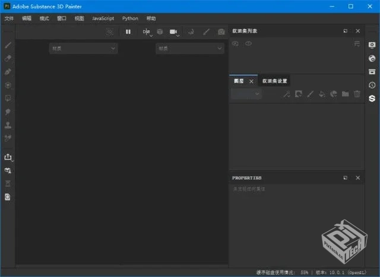
Task: Expand the symmetry icon dropdown arrow
Action: click(151, 36)
